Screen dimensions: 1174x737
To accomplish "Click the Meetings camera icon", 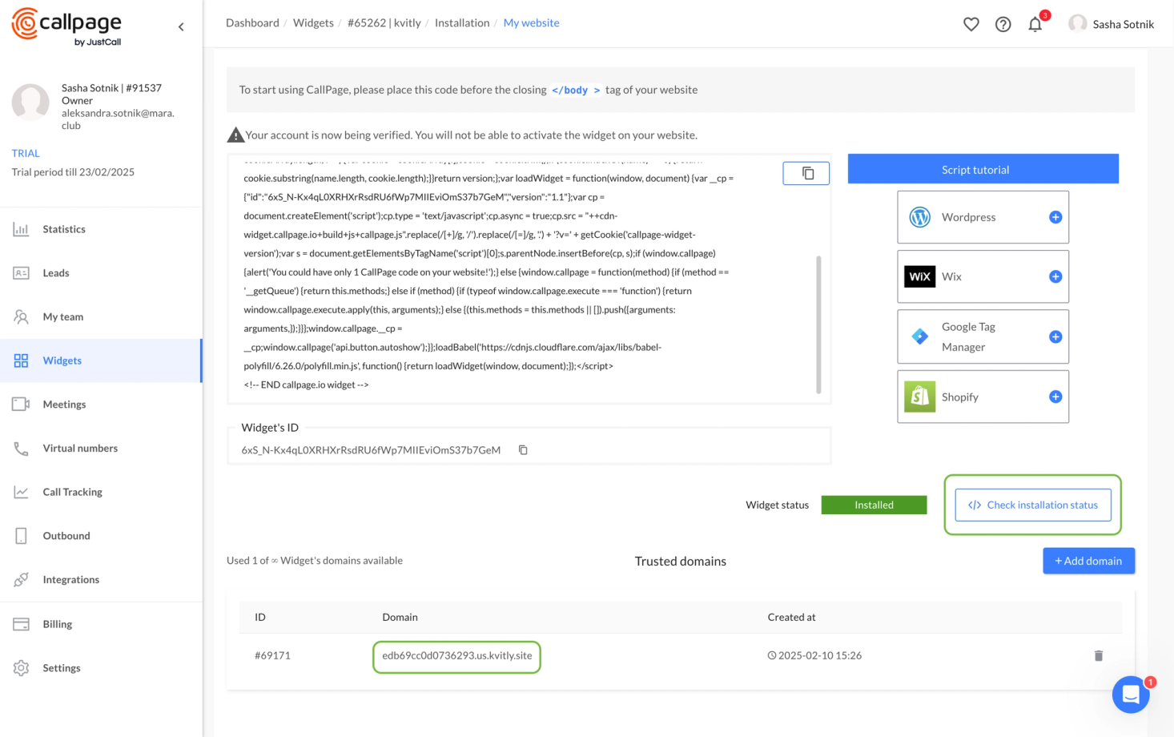I will [22, 405].
